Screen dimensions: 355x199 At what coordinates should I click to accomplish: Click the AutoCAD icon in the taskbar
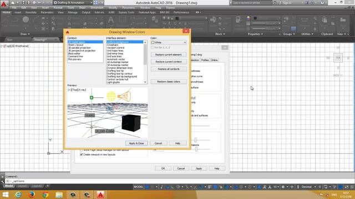click(x=100, y=195)
